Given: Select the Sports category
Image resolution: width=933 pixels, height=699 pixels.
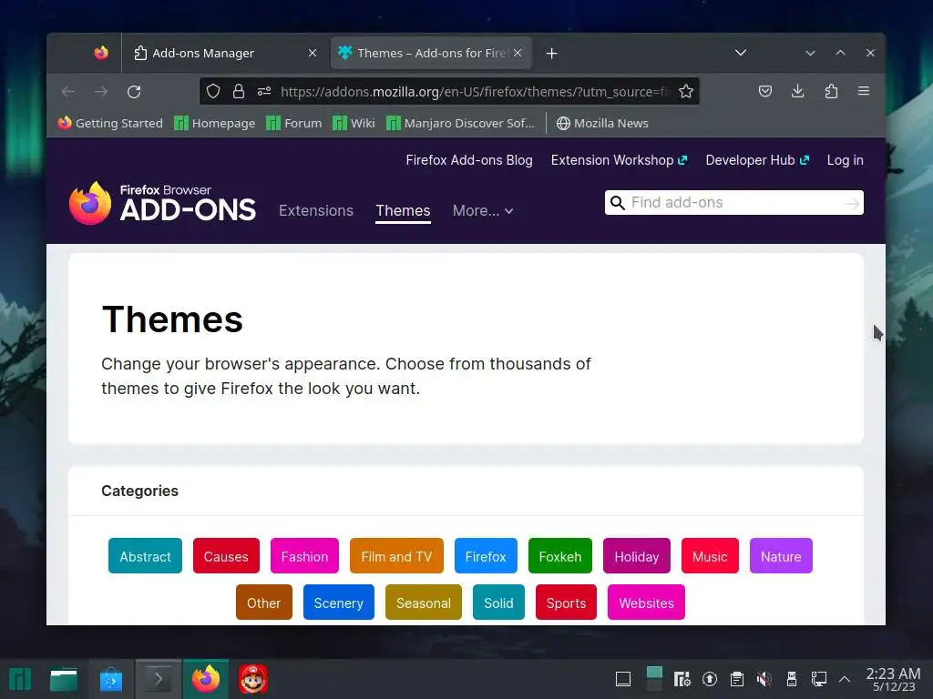Looking at the screenshot, I should tap(566, 603).
